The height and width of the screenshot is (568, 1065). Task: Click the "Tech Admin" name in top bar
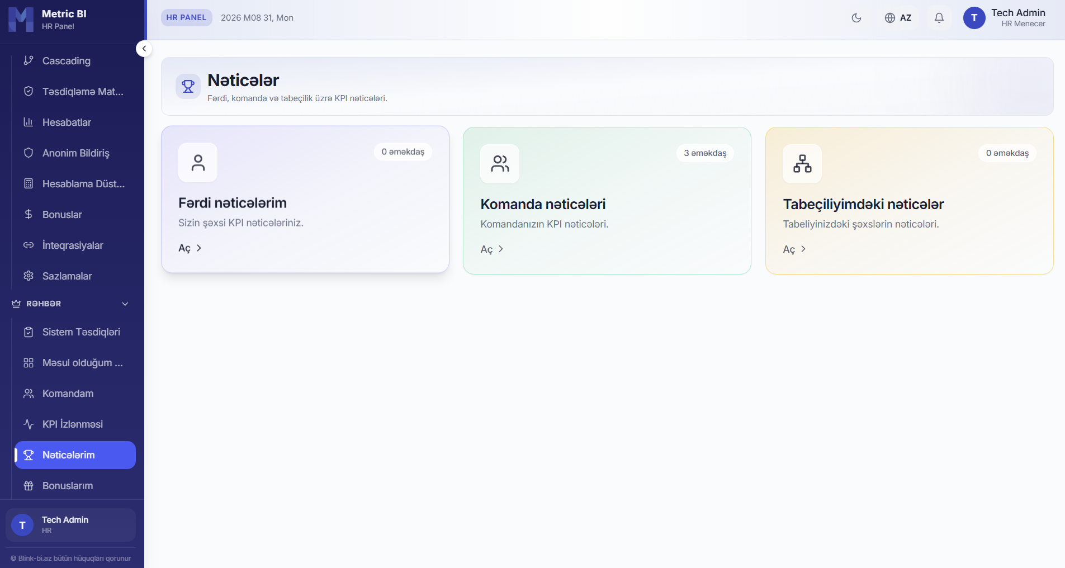click(1018, 13)
